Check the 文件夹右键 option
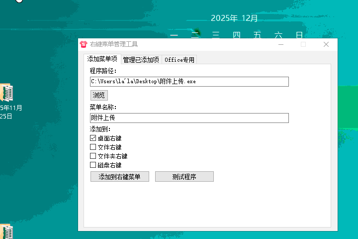The width and height of the screenshot is (358, 239). tap(93, 156)
